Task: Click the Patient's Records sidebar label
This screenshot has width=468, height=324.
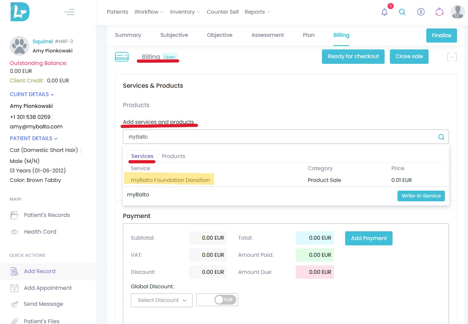Action: pos(47,215)
